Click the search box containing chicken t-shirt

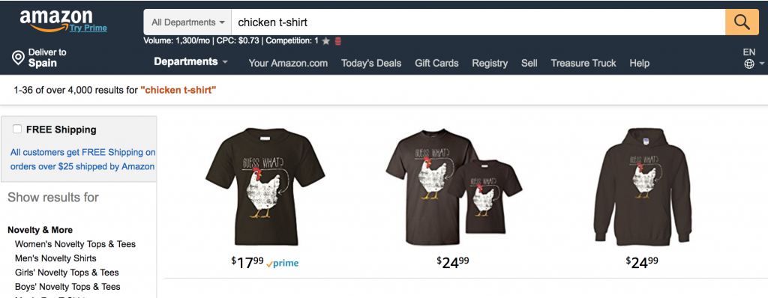click(478, 22)
